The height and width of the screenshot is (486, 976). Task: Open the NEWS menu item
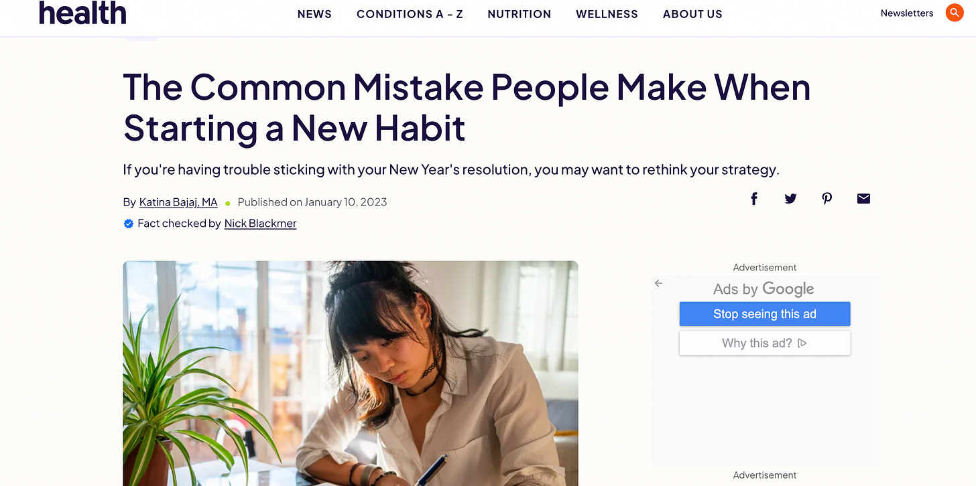point(314,14)
